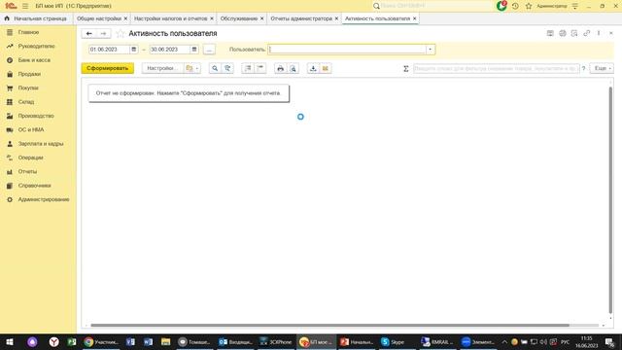Click the printer icon to print report
Screen dimensions: 622x350
(281, 68)
